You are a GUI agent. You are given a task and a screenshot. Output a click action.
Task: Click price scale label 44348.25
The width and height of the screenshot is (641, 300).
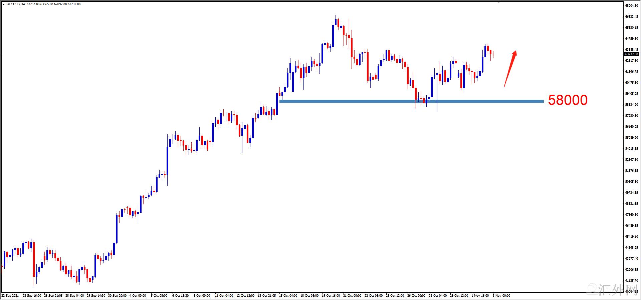pos(632,248)
